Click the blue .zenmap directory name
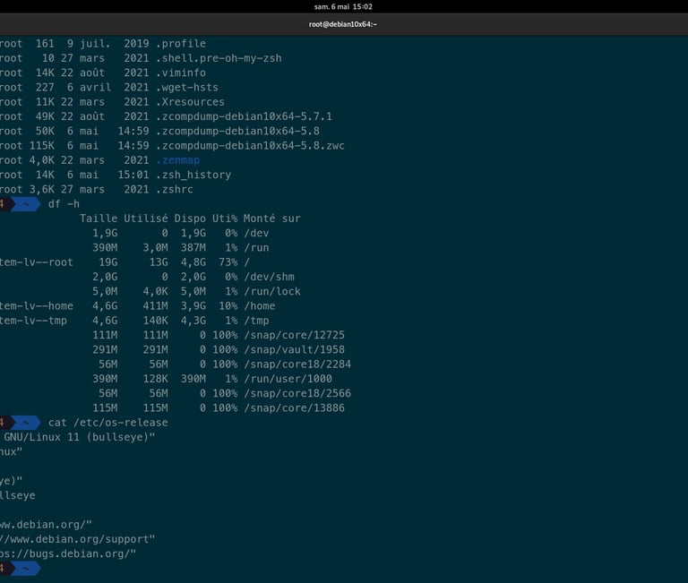688x583 pixels. 177,160
